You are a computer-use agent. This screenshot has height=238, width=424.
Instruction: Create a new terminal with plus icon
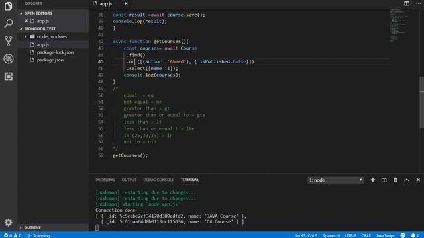(x=372, y=180)
